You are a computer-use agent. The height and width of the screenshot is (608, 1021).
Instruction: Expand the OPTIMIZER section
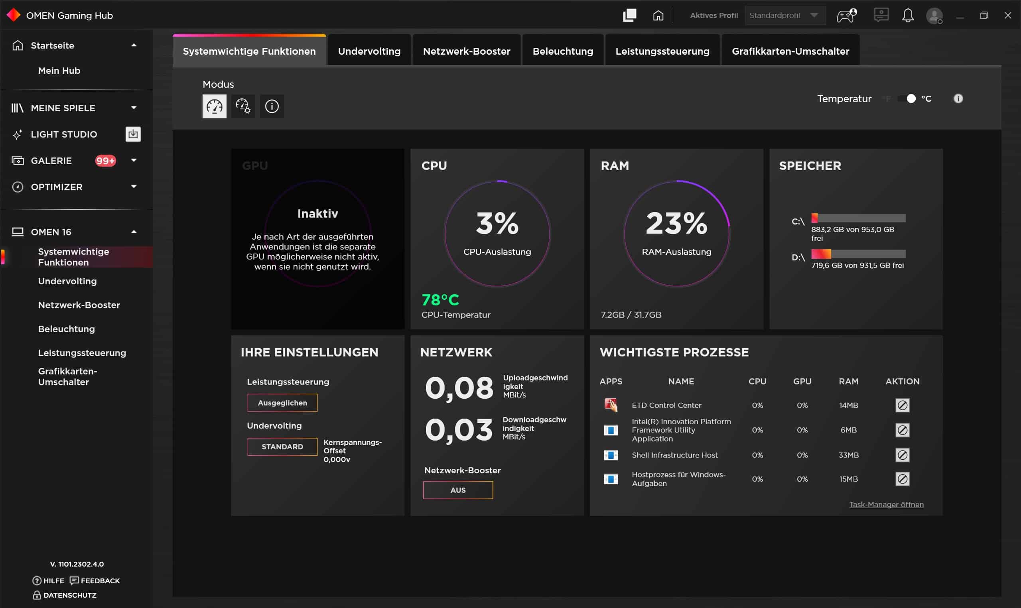point(134,187)
